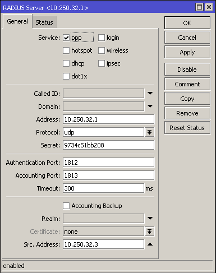This screenshot has width=216, height=273.
Task: Maximize the RADIUS Server window
Action: [199, 7]
